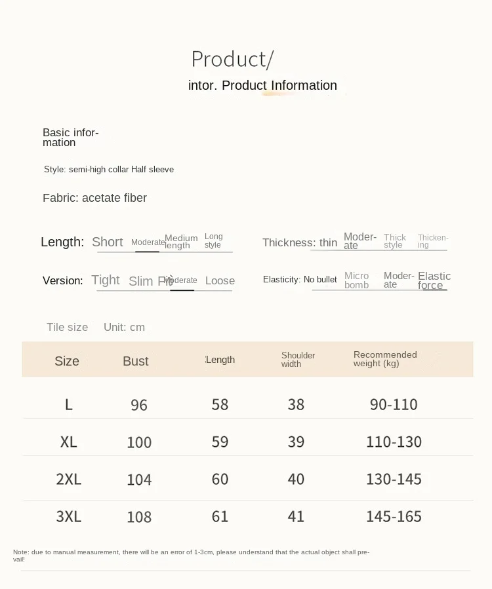Pick Micro bomb on the Elasticity scale
This screenshot has height=589, width=492.
(x=357, y=280)
